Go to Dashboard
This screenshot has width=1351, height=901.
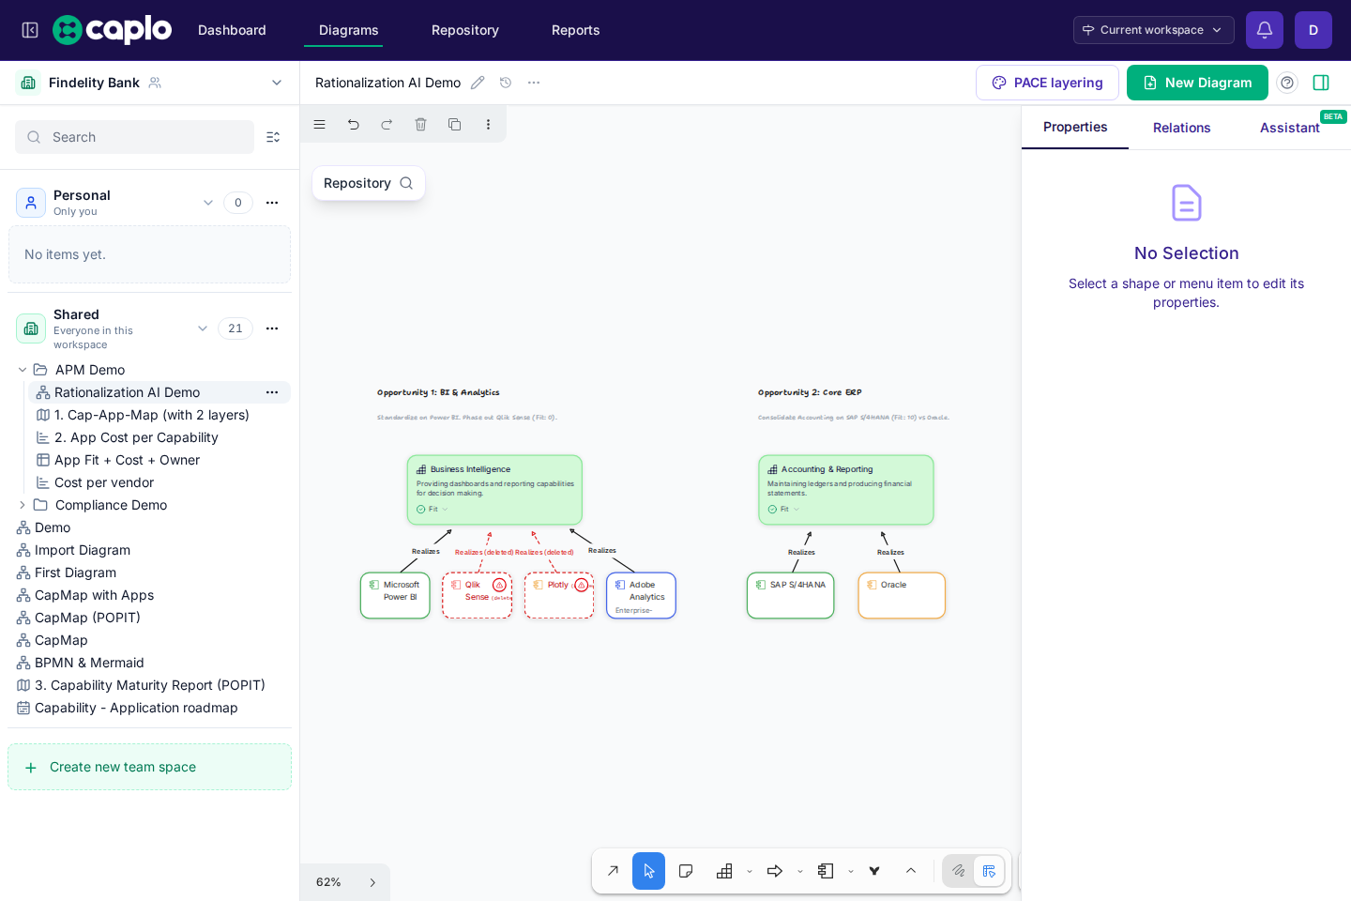(x=232, y=30)
